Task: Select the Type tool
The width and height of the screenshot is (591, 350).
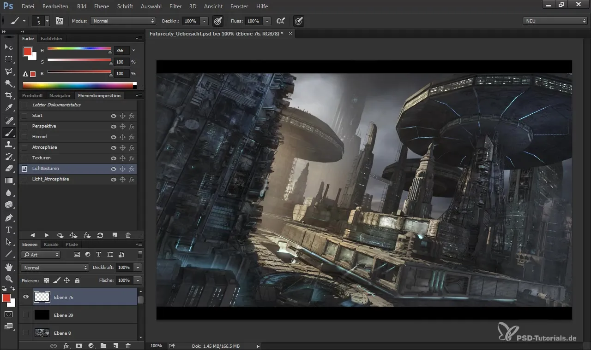Action: [x=9, y=229]
